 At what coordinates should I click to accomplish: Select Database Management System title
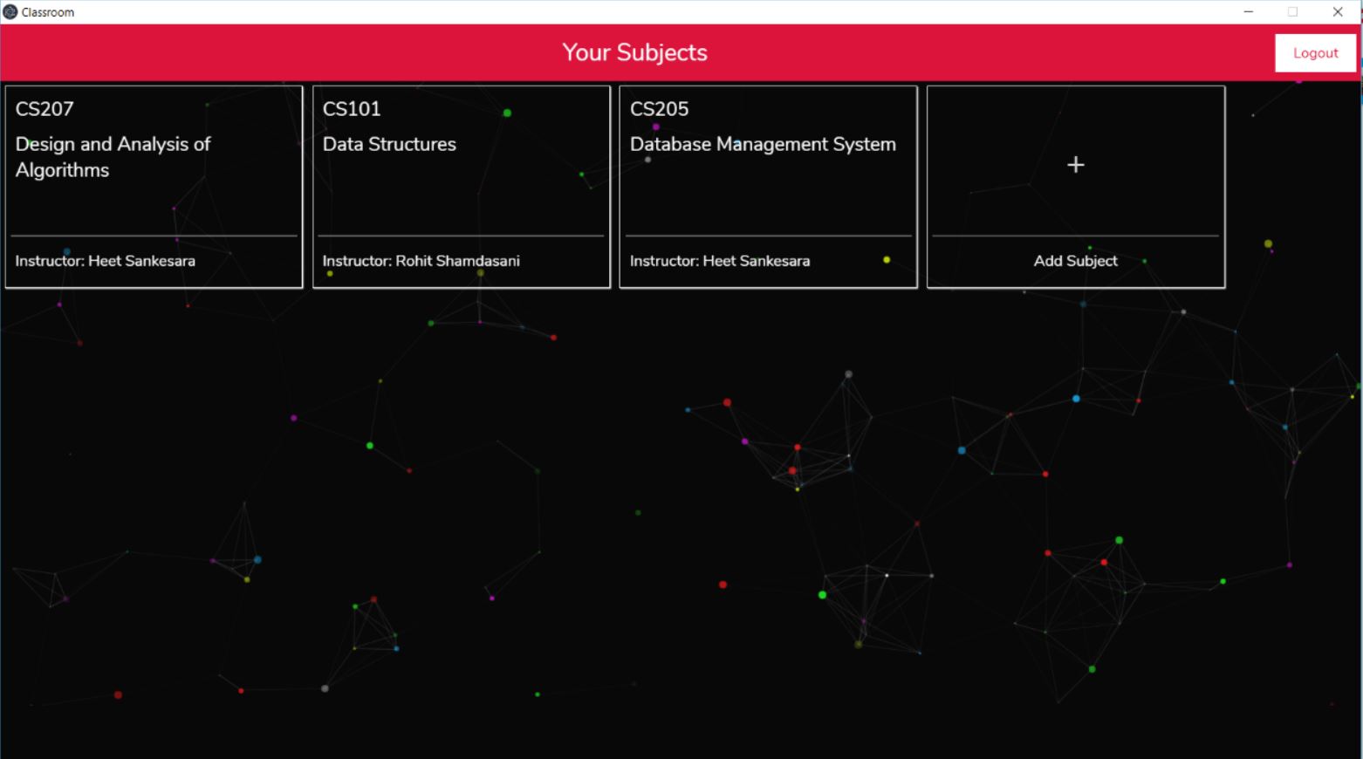763,144
